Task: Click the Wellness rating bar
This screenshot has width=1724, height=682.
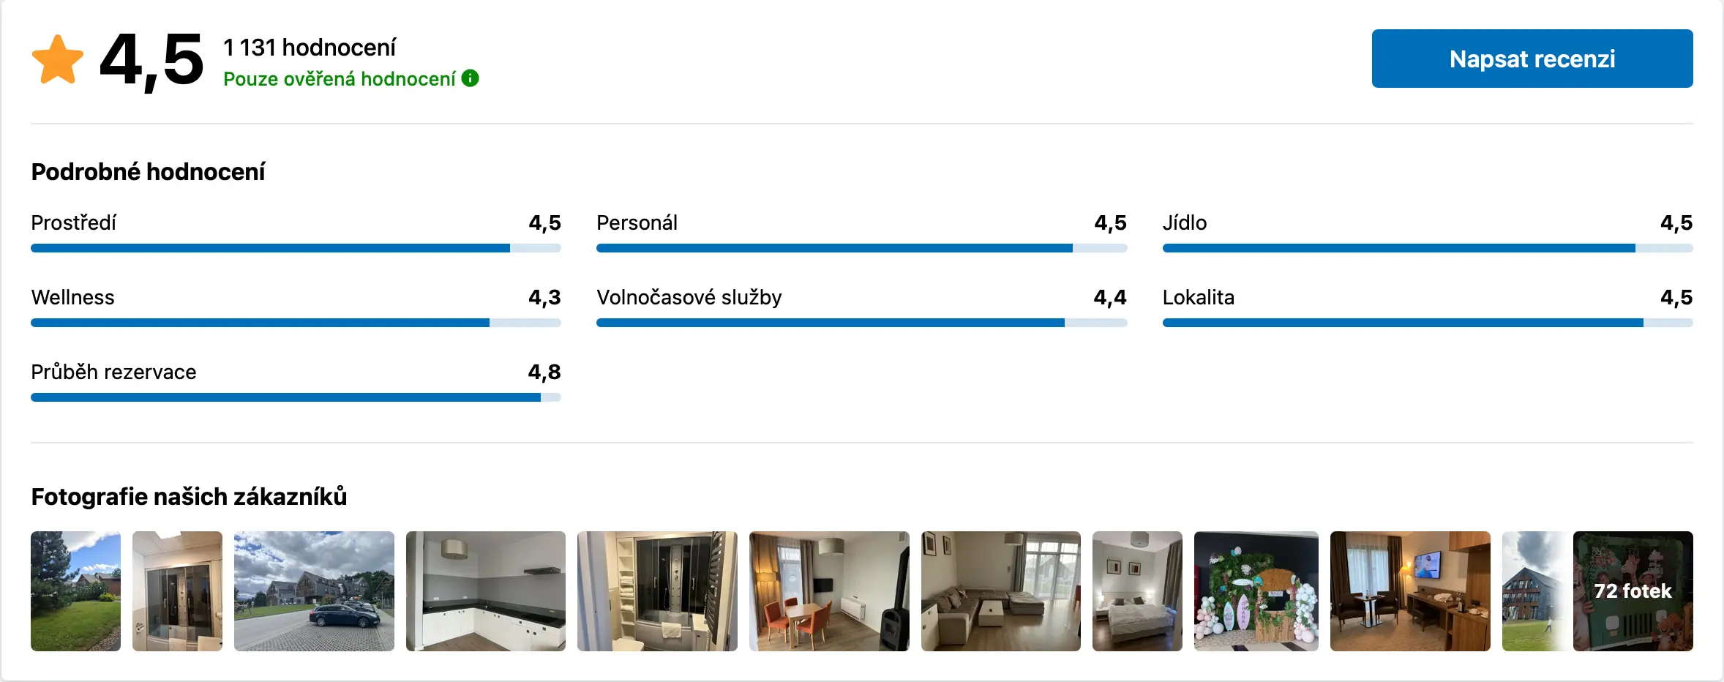Action: [x=296, y=323]
